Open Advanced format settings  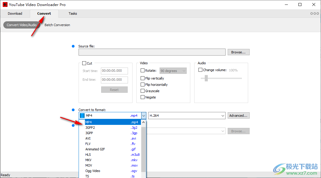pyautogui.click(x=238, y=116)
